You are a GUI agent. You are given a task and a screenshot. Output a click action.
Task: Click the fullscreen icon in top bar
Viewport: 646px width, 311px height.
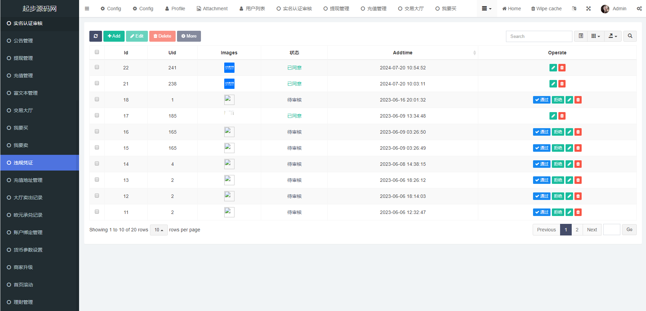click(x=588, y=9)
